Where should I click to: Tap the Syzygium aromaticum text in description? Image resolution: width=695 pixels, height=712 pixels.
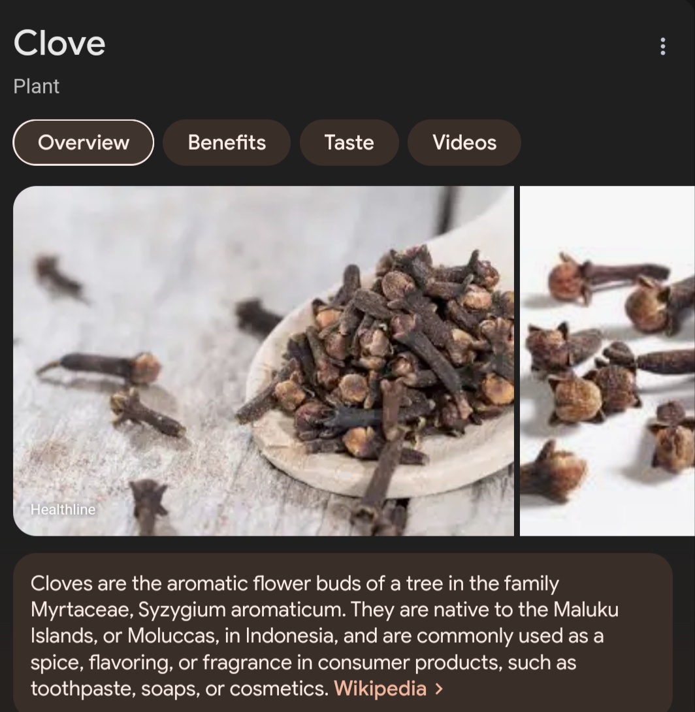242,609
